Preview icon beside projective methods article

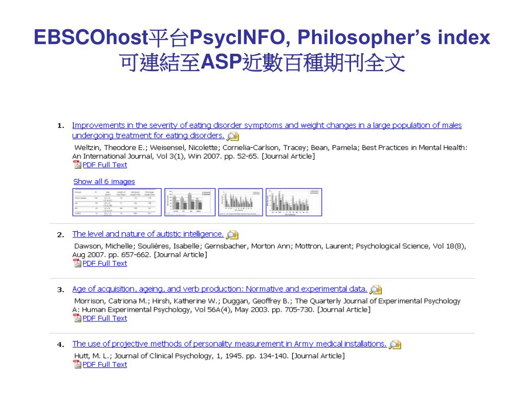pos(395,344)
